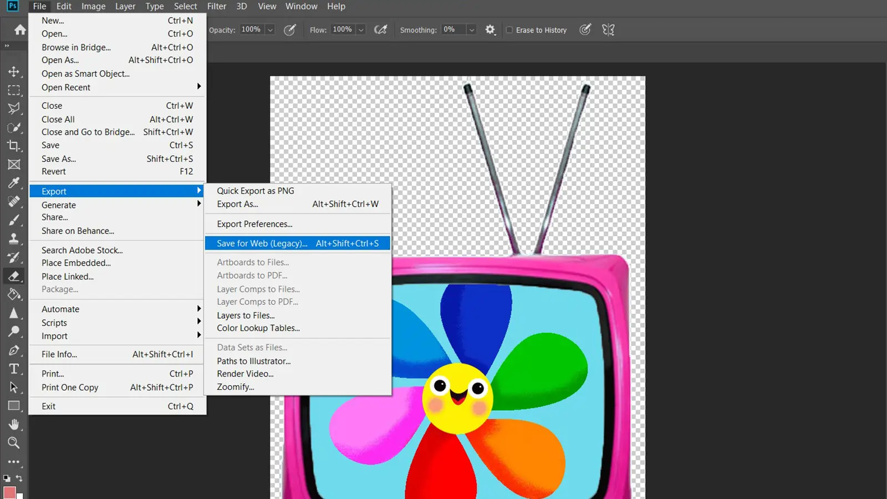This screenshot has height=499, width=887.
Task: Click the Flow 100% value field
Action: coord(343,29)
